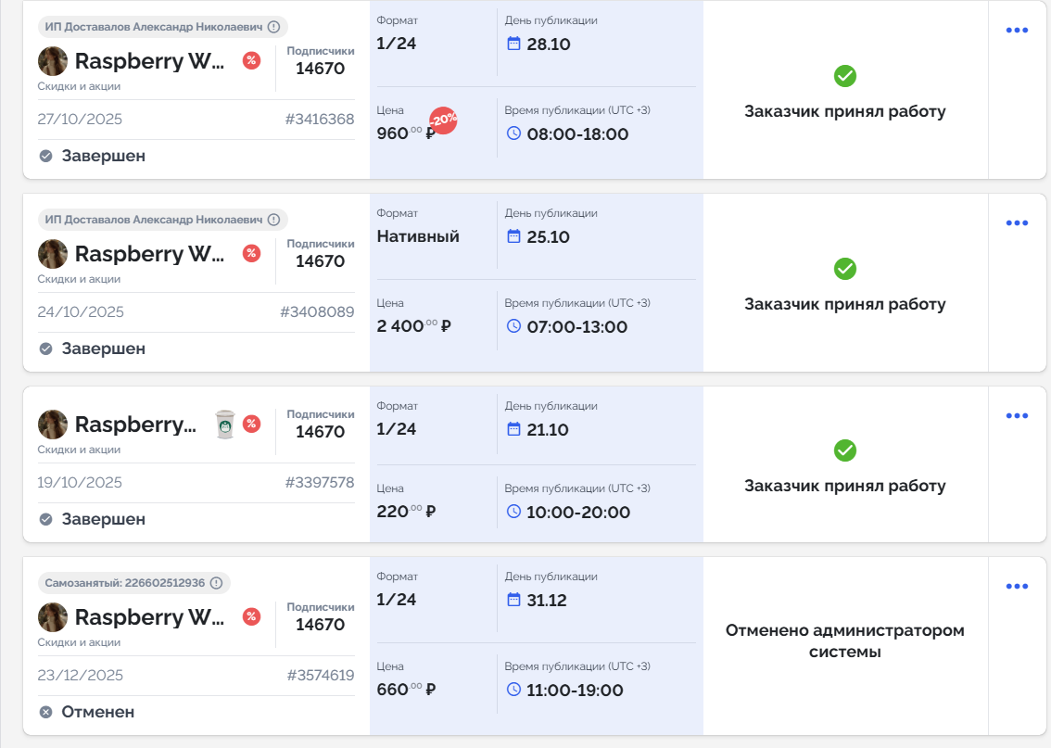The height and width of the screenshot is (748, 1051).
Task: Click calendar icon next to date 28.10
Action: click(514, 44)
